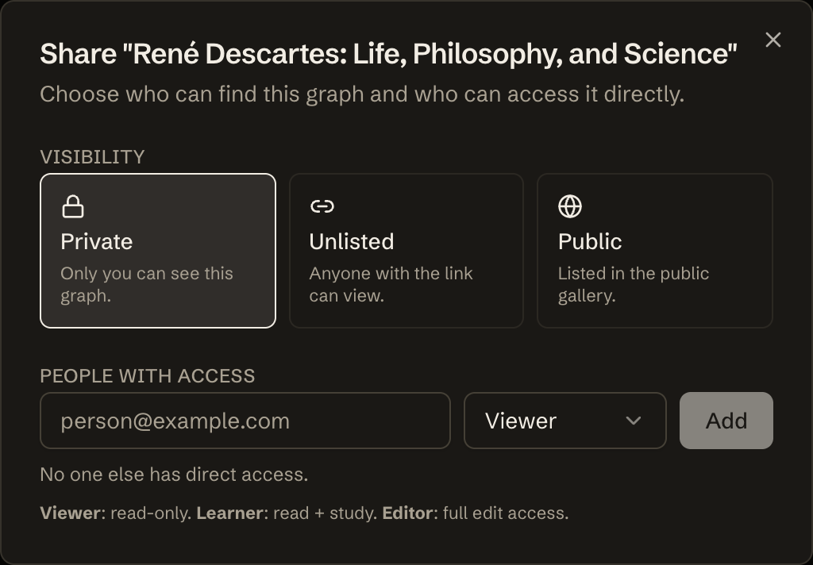This screenshot has height=565, width=813.
Task: Click the lock icon on Private card
Action: coord(72,206)
